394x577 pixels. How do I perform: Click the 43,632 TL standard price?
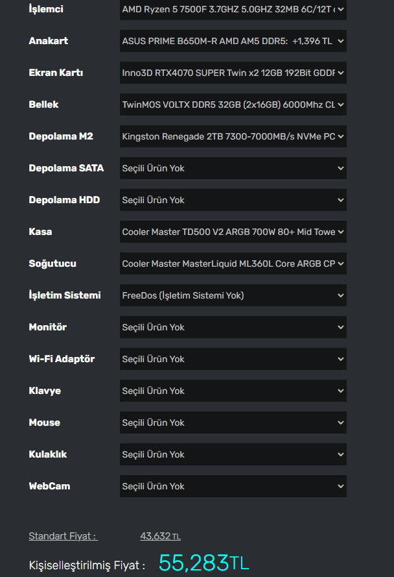point(160,536)
